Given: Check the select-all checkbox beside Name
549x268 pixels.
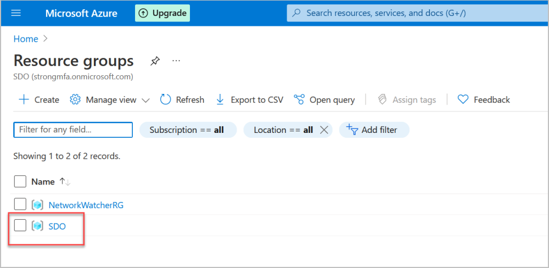Looking at the screenshot, I should 20,181.
